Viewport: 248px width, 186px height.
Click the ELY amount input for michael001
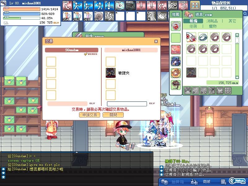(127, 104)
